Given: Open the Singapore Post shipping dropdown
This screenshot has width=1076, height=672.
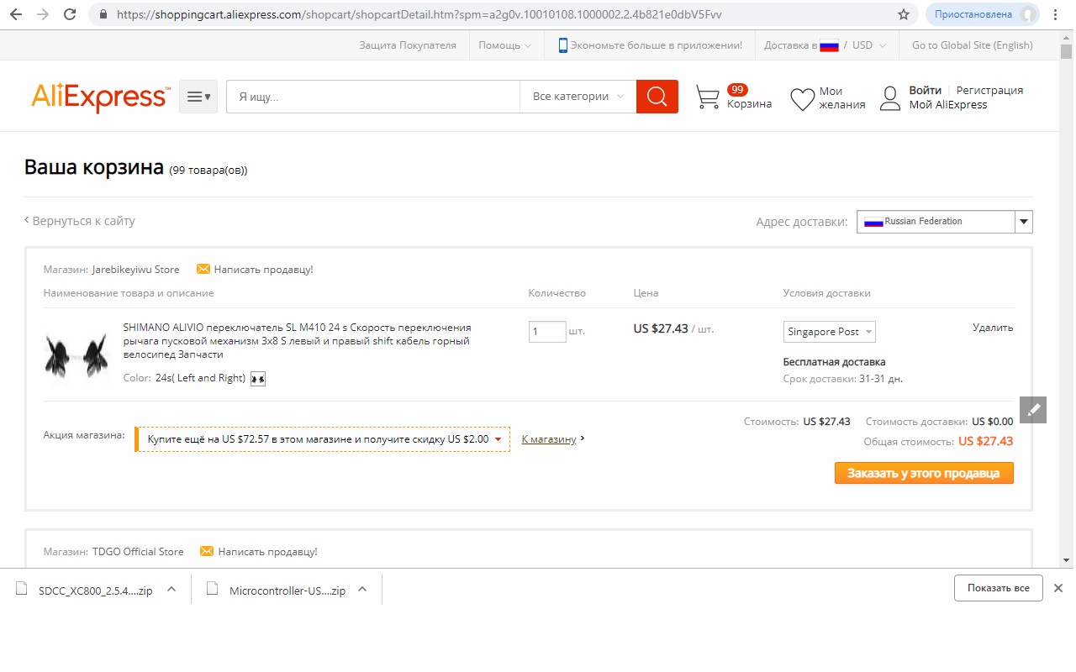Looking at the screenshot, I should (830, 332).
